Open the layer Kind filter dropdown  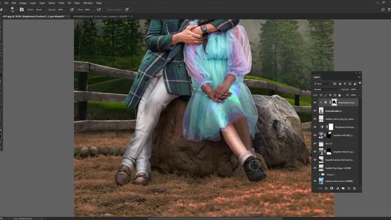[x=323, y=84]
